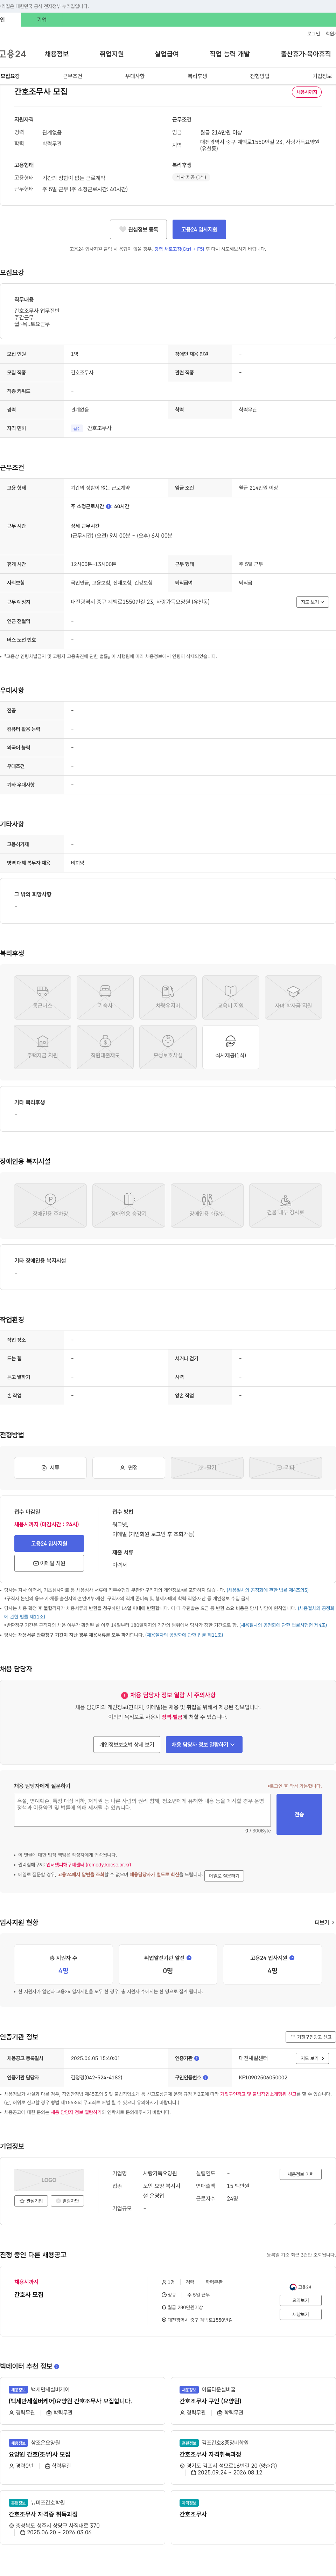Open the 채용정보 main menu
The image size is (336, 2576).
[x=57, y=54]
